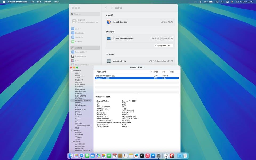
Task: Open Wi-Fi menu bar icon
Action: pos(217,2)
